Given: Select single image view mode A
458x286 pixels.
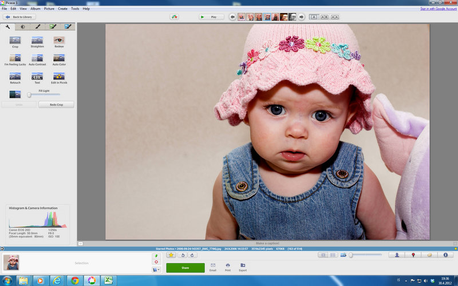Looking at the screenshot, I should [314, 17].
